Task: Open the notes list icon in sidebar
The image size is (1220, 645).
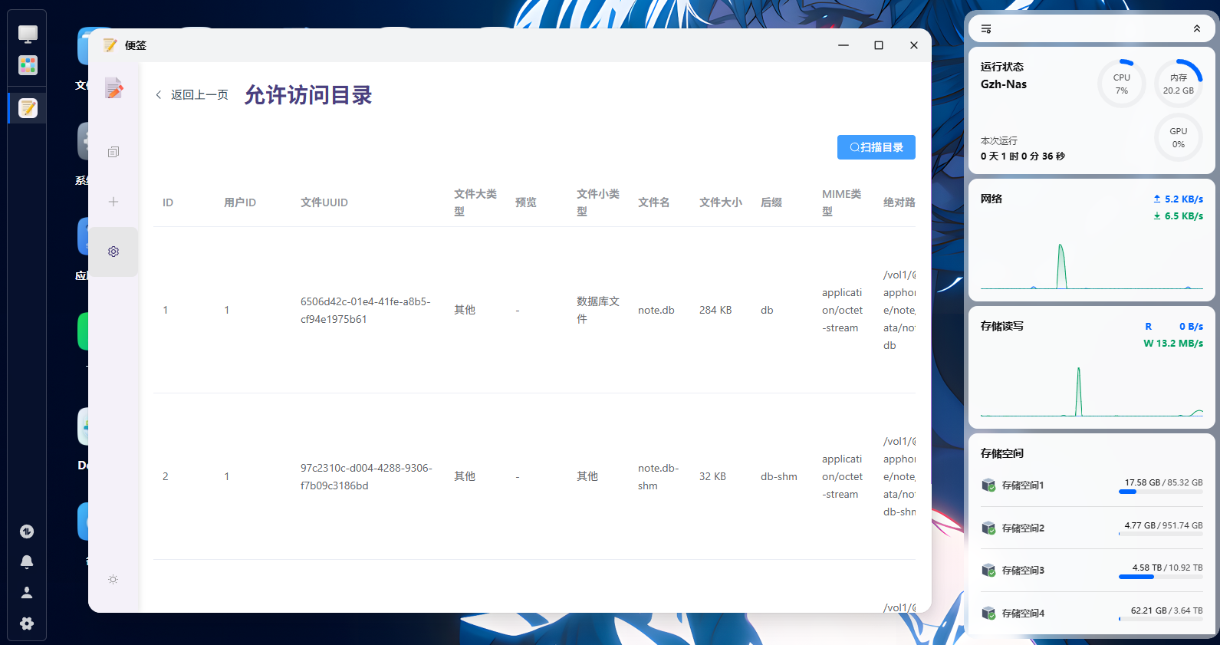Action: (113, 152)
